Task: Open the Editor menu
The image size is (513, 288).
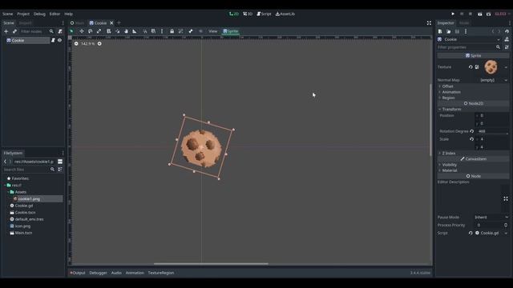Action: (55, 14)
